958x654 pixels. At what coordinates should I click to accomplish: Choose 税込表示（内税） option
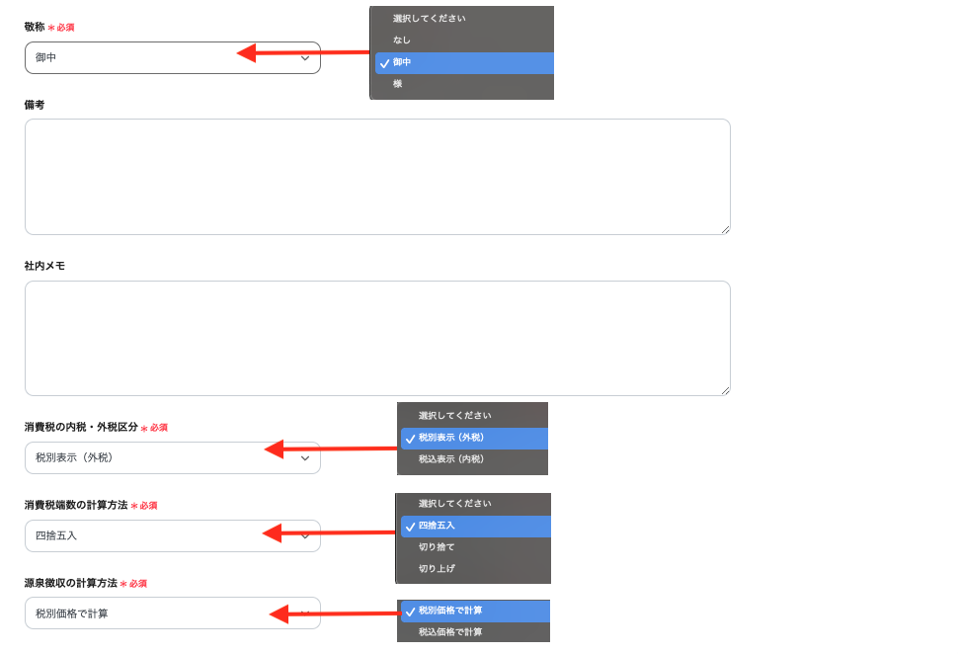pos(450,459)
